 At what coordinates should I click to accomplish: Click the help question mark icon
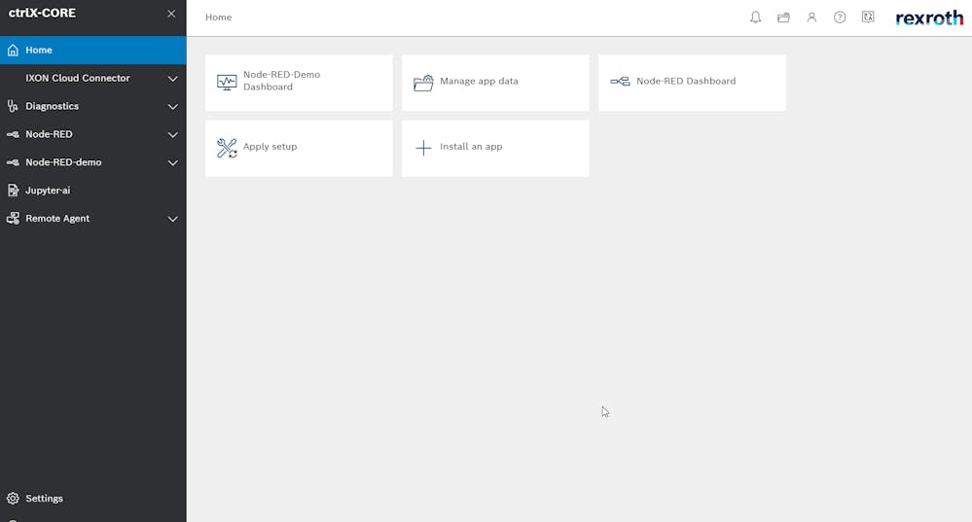[840, 17]
